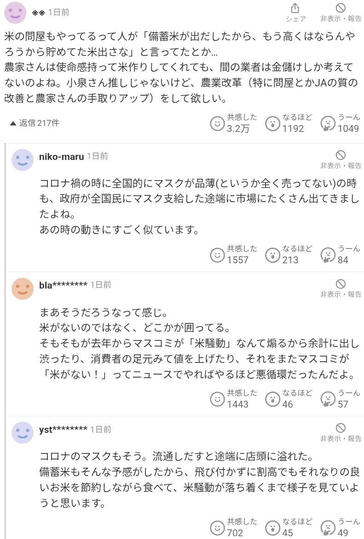Collapse the 返信217件 replies thread
The image size is (364, 539).
tap(35, 123)
